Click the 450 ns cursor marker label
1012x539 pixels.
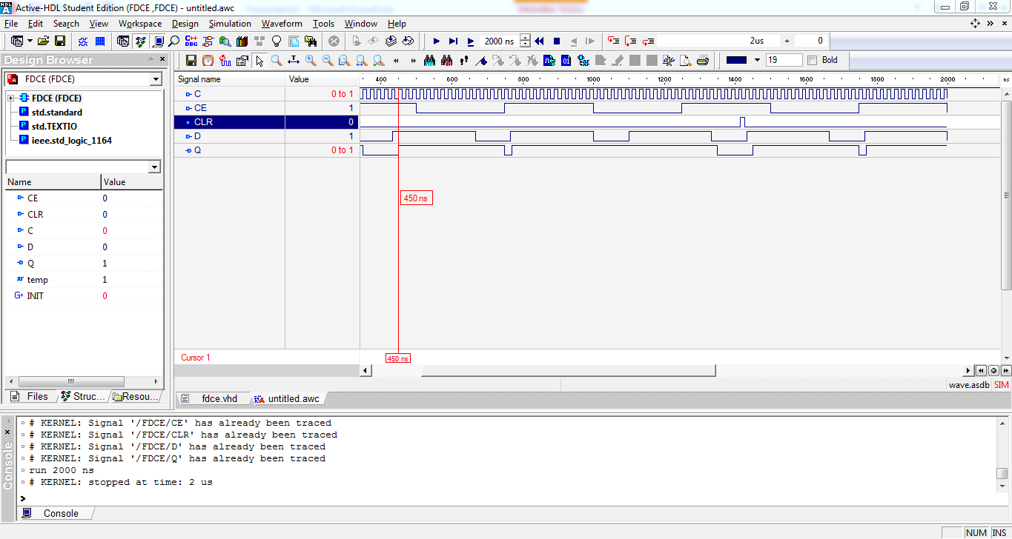point(416,198)
